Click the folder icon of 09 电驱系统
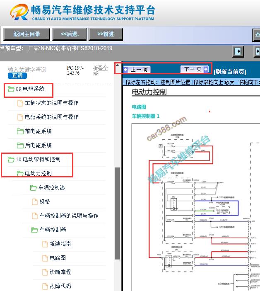 [x=11, y=89]
